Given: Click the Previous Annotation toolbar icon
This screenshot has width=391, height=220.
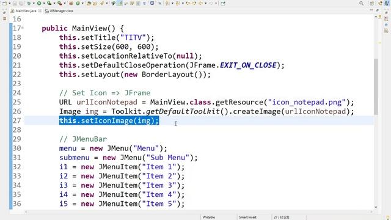Looking at the screenshot, I should 178,3.
